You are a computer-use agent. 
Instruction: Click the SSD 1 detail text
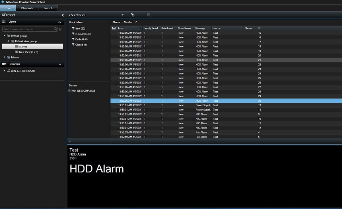73,158
